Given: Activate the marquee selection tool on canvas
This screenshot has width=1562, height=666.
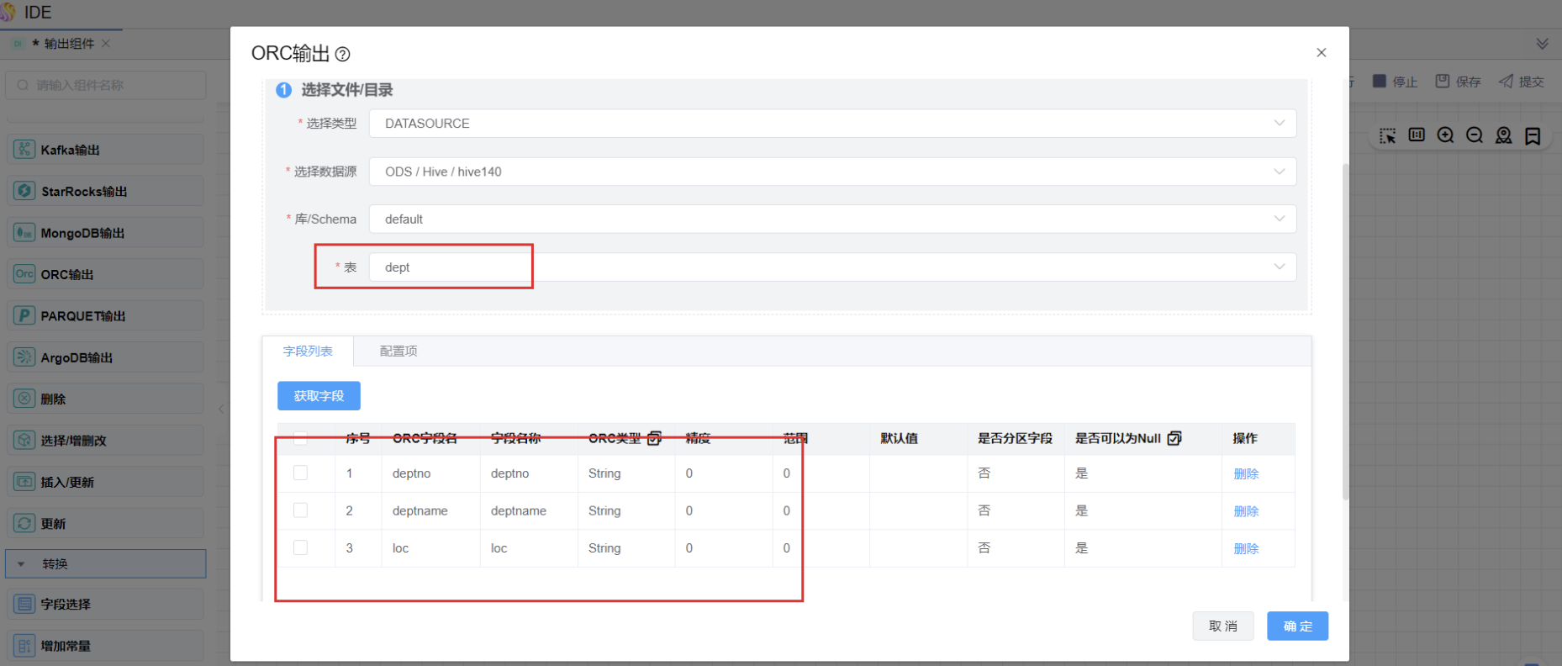Looking at the screenshot, I should pos(1387,135).
